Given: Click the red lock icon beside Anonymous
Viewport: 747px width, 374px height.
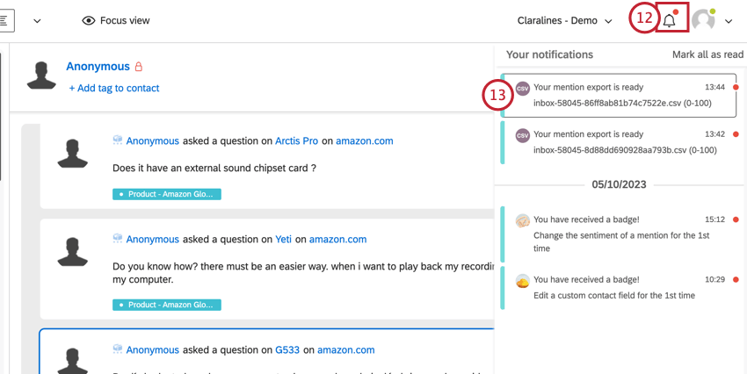Looking at the screenshot, I should tap(139, 67).
